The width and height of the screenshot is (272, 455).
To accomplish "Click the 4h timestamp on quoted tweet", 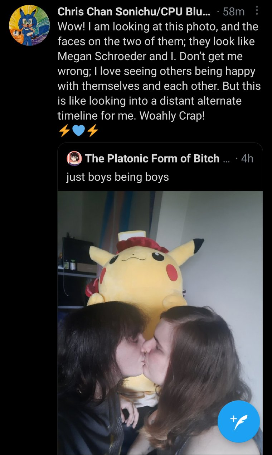I will [247, 158].
